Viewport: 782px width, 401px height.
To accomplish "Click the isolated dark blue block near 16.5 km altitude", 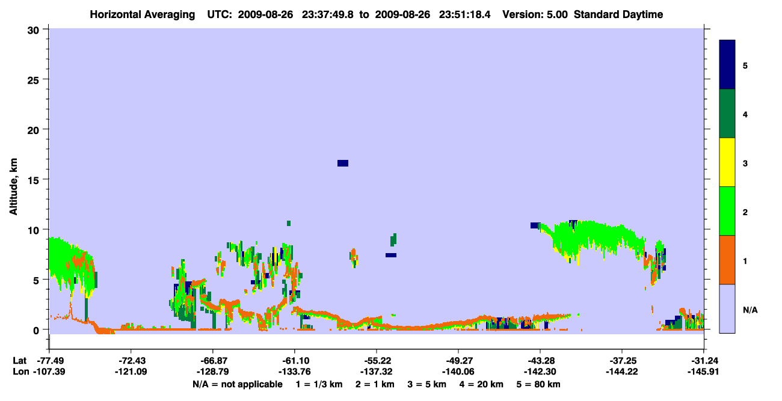I will pos(343,164).
